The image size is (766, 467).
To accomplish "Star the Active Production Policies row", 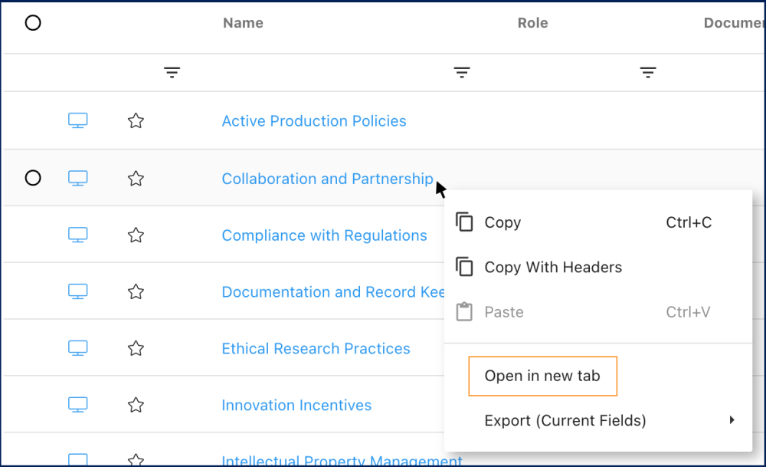I will pyautogui.click(x=136, y=121).
